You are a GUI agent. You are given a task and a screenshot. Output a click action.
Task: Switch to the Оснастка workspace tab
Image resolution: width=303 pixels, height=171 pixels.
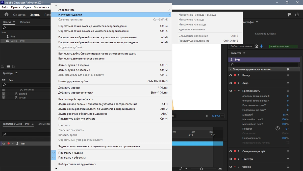tap(19, 15)
